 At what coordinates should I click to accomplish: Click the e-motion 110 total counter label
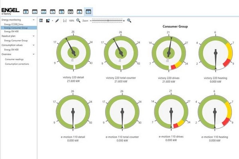coord(122,137)
